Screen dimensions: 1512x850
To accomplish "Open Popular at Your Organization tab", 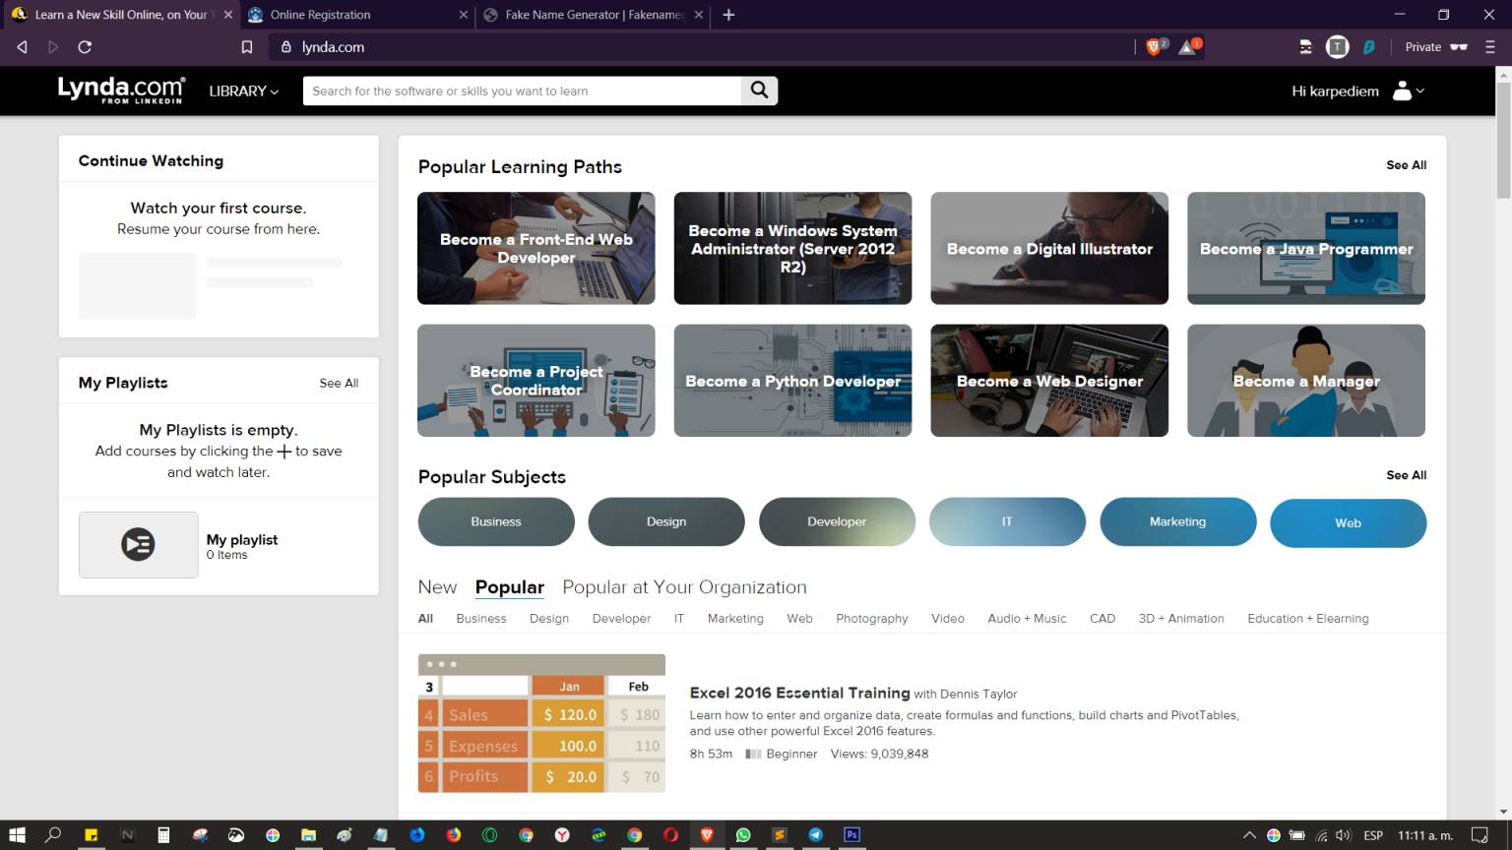I will pos(684,587).
